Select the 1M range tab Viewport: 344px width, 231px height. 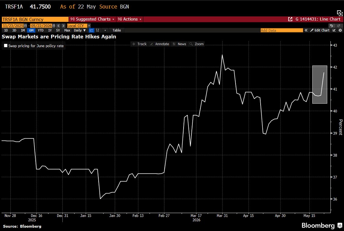(23, 30)
